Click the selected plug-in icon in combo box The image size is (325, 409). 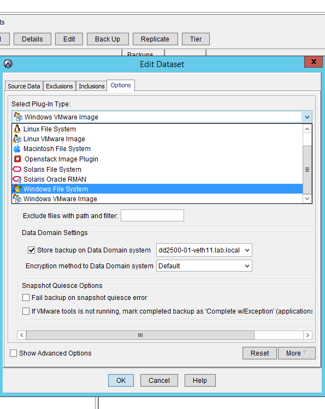[x=18, y=117]
